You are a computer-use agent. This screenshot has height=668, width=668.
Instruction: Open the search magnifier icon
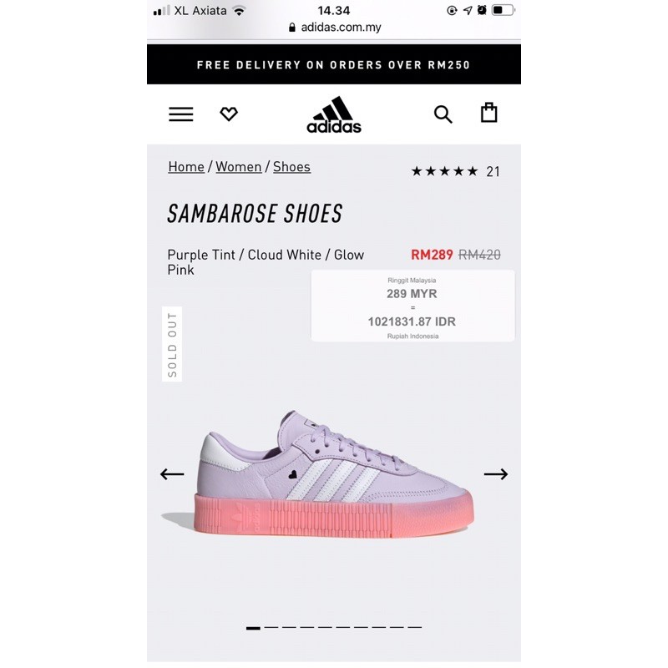tap(443, 114)
